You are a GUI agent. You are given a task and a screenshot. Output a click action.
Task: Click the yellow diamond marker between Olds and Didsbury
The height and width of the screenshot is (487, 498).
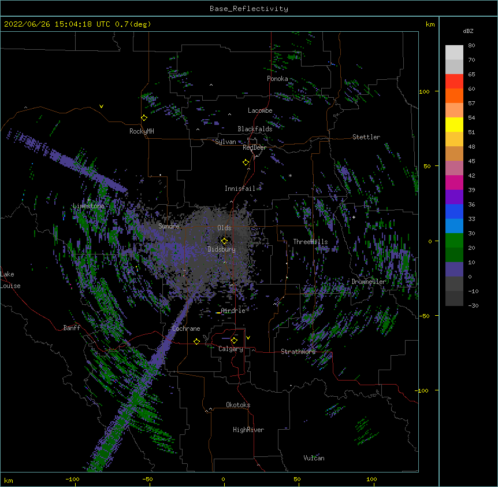(225, 241)
